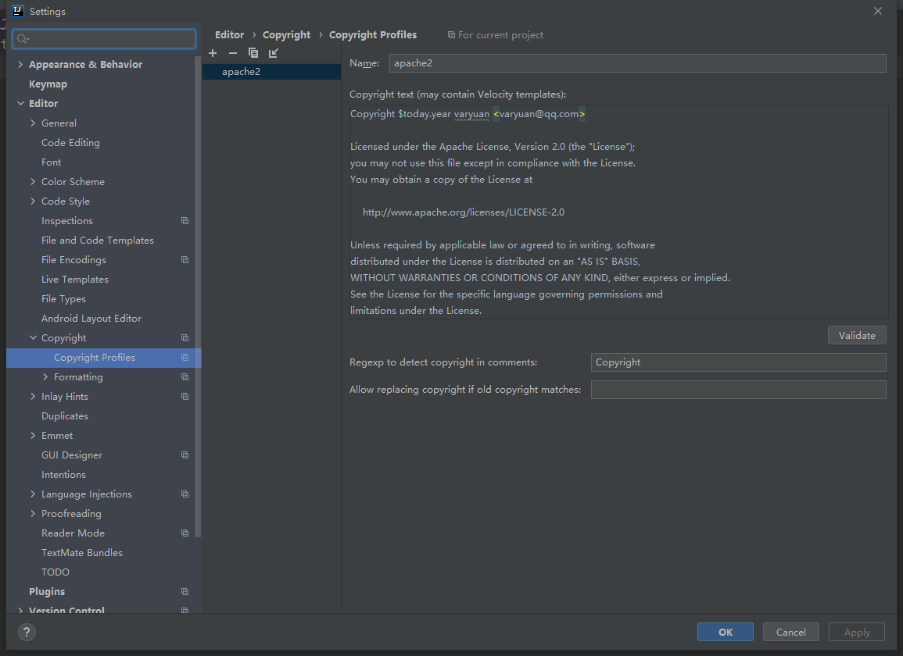This screenshot has width=903, height=656.
Task: Open Duplicates settings
Action: coord(64,416)
